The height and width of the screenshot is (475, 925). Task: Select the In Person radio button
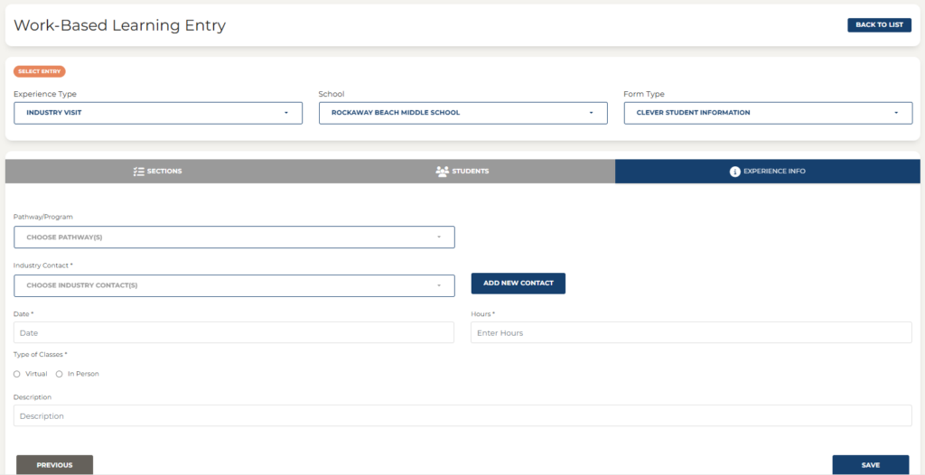point(59,374)
